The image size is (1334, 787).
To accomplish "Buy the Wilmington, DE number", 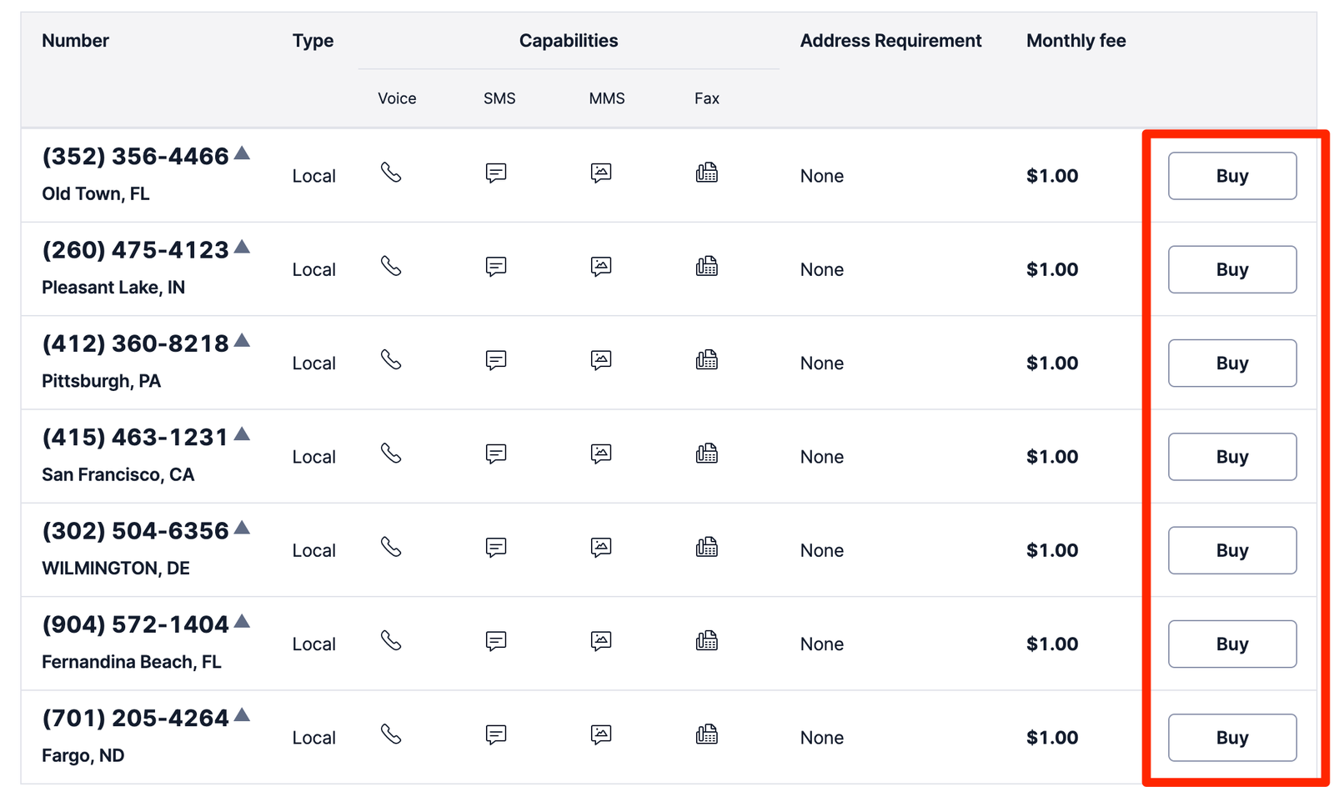I will pyautogui.click(x=1232, y=550).
